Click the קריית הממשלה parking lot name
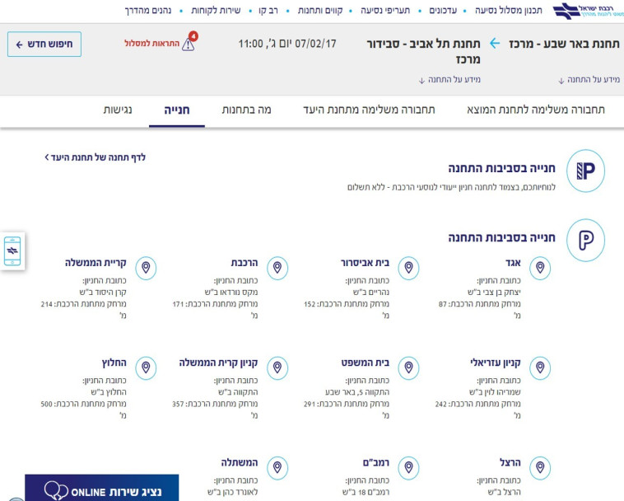This screenshot has height=501, width=624. (x=95, y=263)
